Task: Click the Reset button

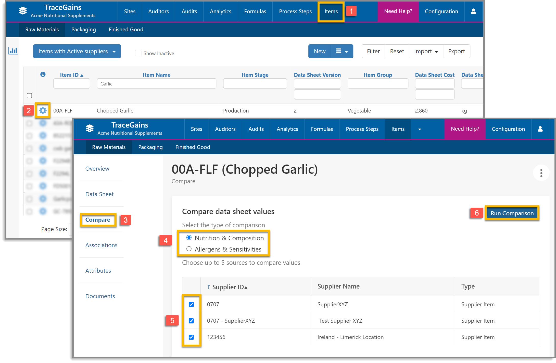Action: (x=397, y=51)
